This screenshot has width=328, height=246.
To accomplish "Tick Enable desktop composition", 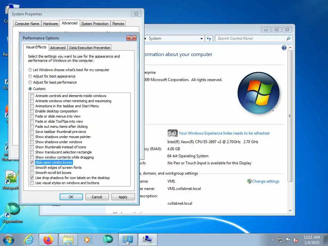I will 32,111.
